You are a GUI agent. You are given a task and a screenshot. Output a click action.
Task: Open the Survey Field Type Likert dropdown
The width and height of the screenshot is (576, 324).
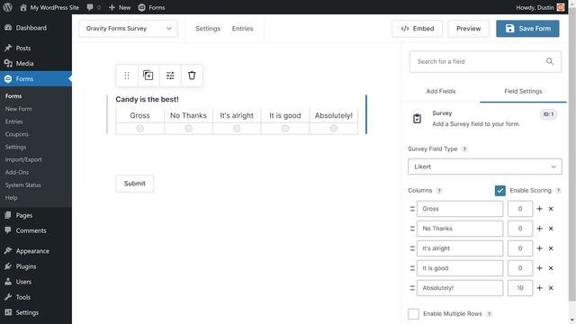[485, 166]
